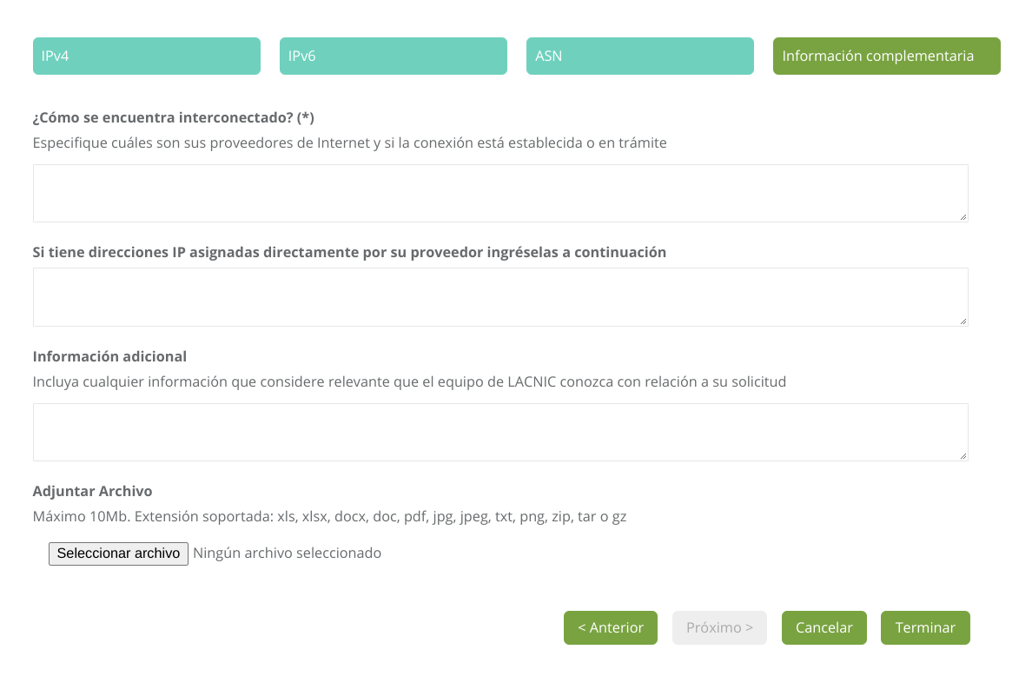The height and width of the screenshot is (676, 1032).
Task: Grab resize handle of interconnection text area
Action: click(963, 217)
